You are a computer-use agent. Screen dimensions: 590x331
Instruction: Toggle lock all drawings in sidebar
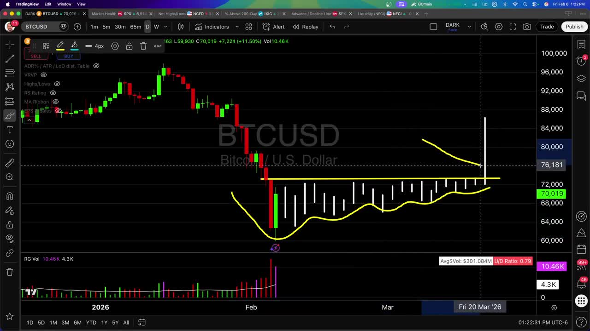point(9,225)
